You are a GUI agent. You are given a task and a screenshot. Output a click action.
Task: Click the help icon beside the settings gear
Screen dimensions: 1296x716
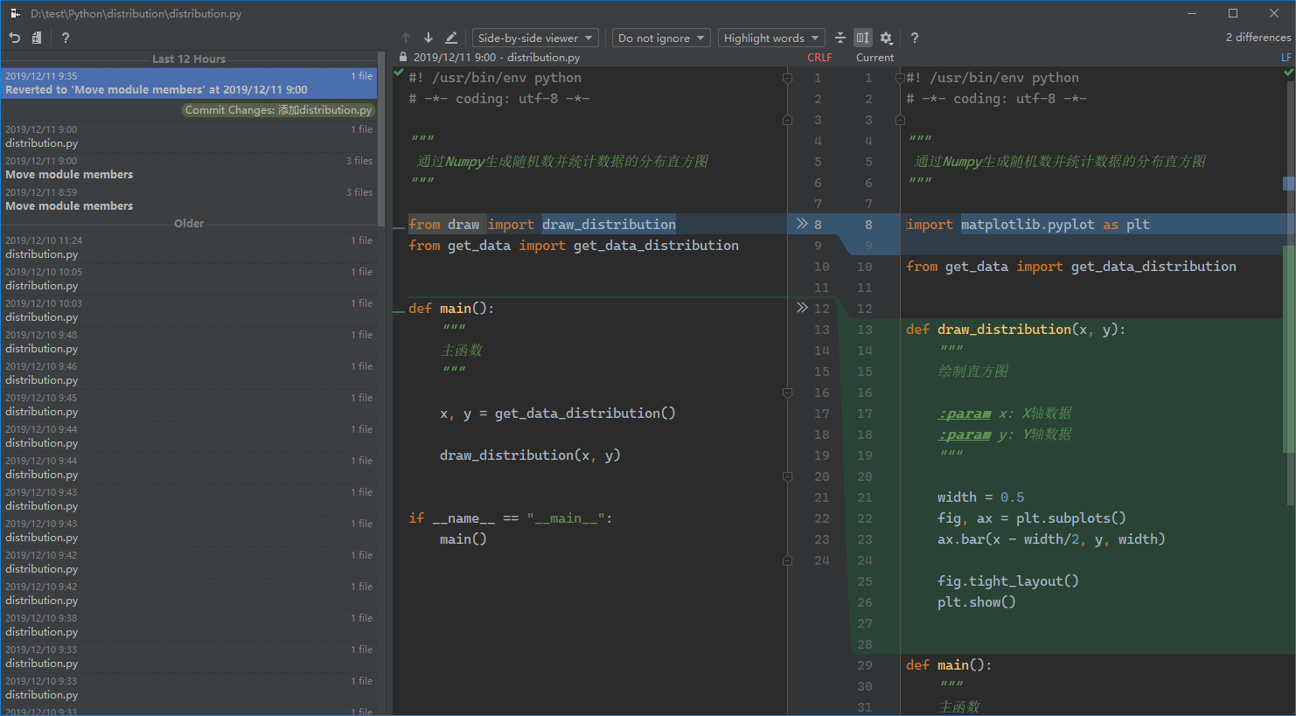click(914, 38)
